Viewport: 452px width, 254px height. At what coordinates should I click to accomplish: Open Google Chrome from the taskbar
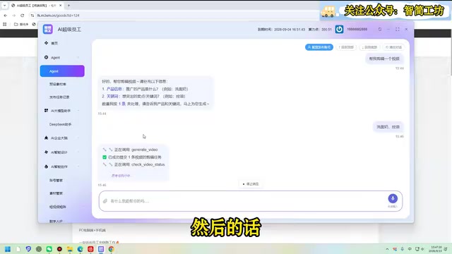coord(112,249)
